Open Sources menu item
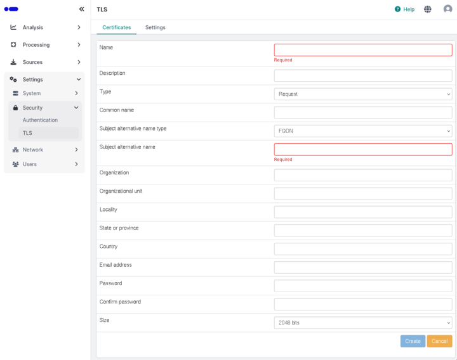This screenshot has width=457, height=360. tap(45, 62)
